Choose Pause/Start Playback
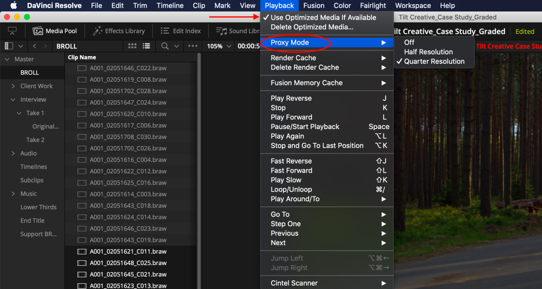This screenshot has height=289, width=542. pyautogui.click(x=327, y=127)
